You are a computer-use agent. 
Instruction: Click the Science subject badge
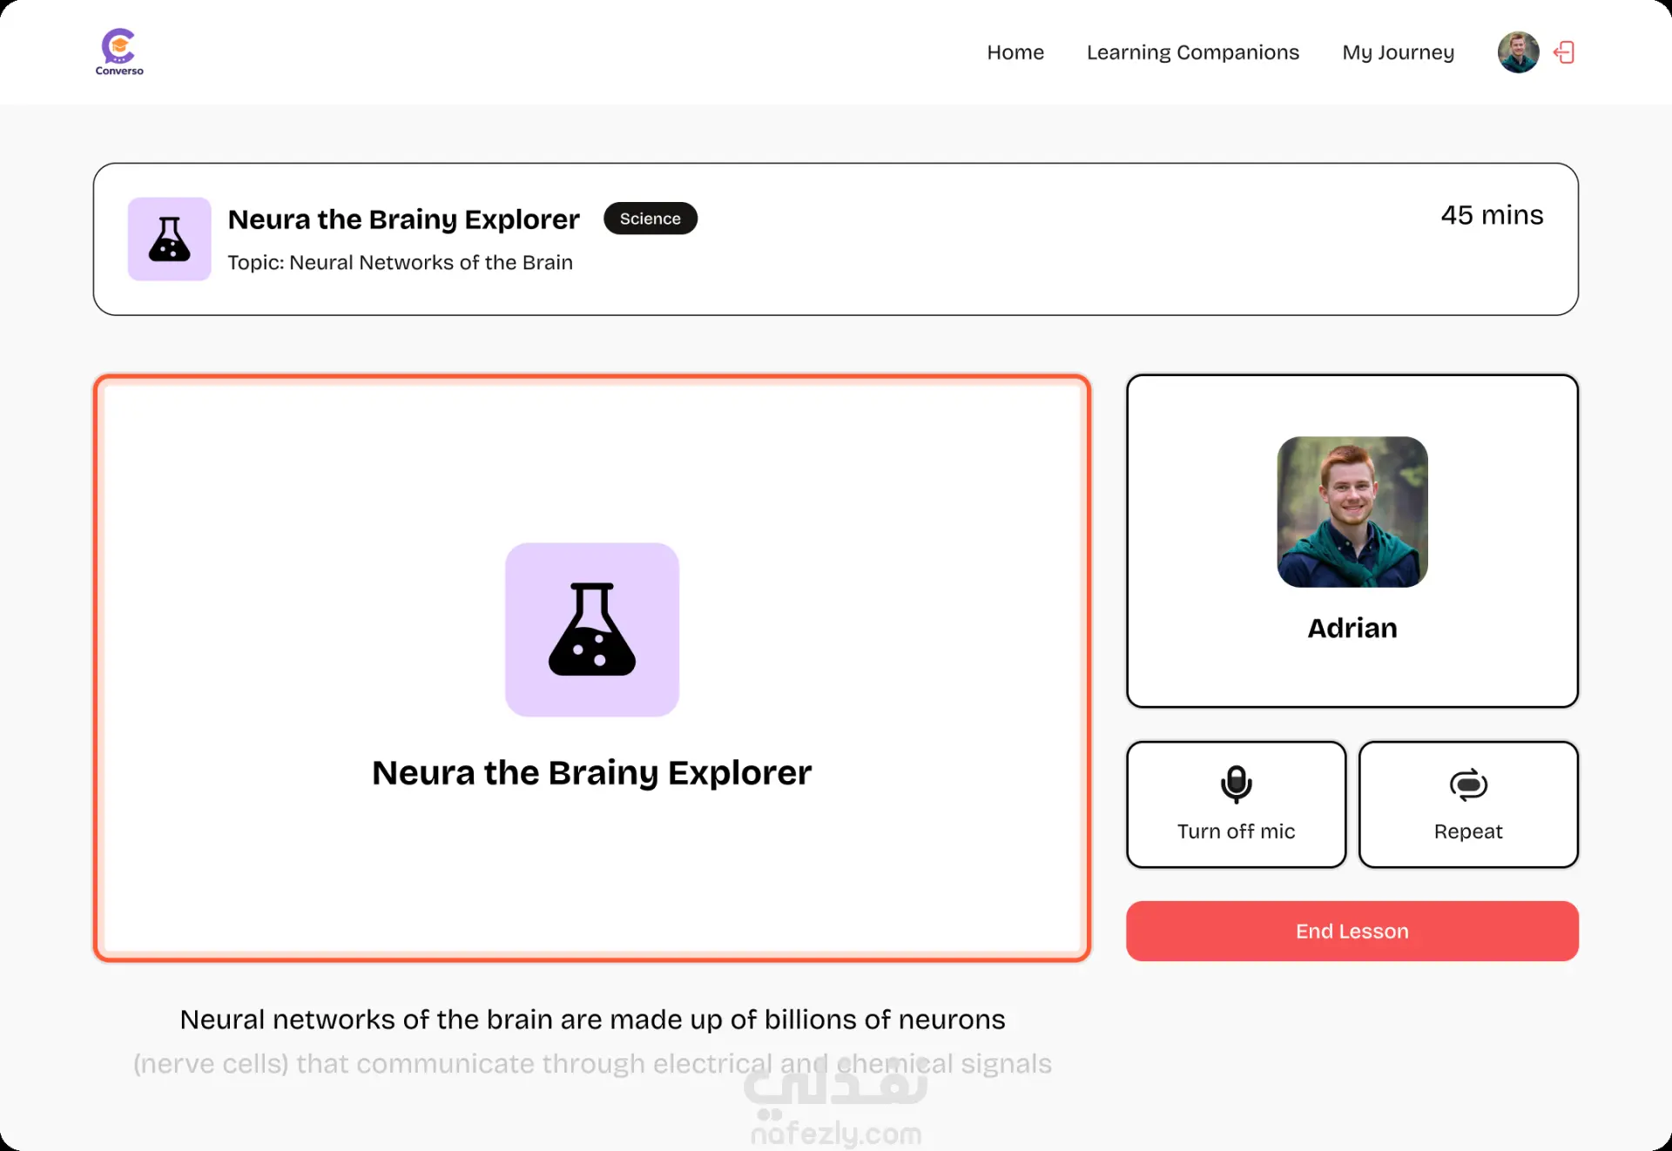pos(650,219)
